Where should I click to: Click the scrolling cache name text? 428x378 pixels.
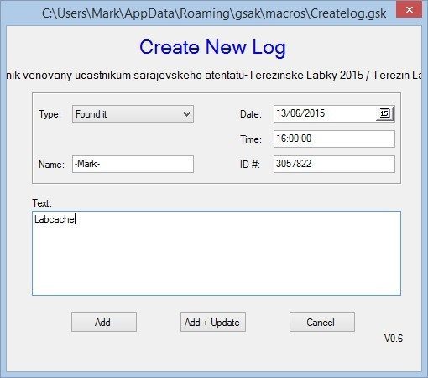click(x=214, y=75)
